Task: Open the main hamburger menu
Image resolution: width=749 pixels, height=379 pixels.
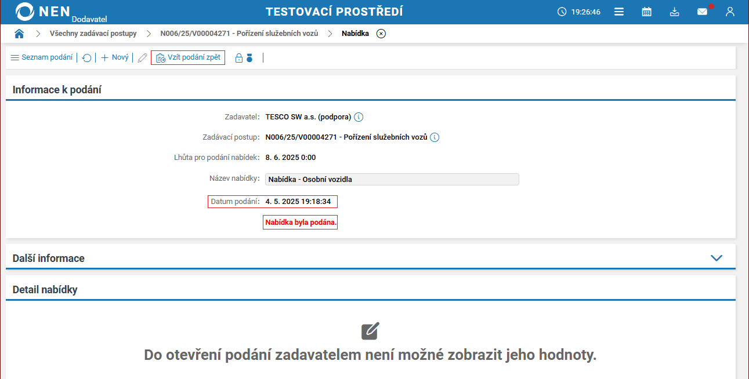Action: point(618,11)
